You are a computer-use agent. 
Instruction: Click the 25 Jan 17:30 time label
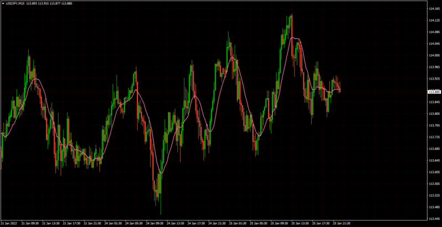[320, 223]
